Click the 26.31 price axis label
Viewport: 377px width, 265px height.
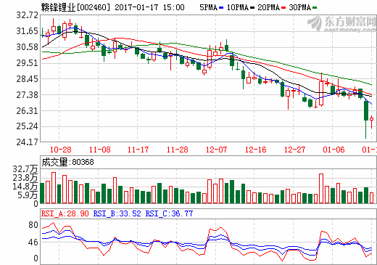coord(28,111)
